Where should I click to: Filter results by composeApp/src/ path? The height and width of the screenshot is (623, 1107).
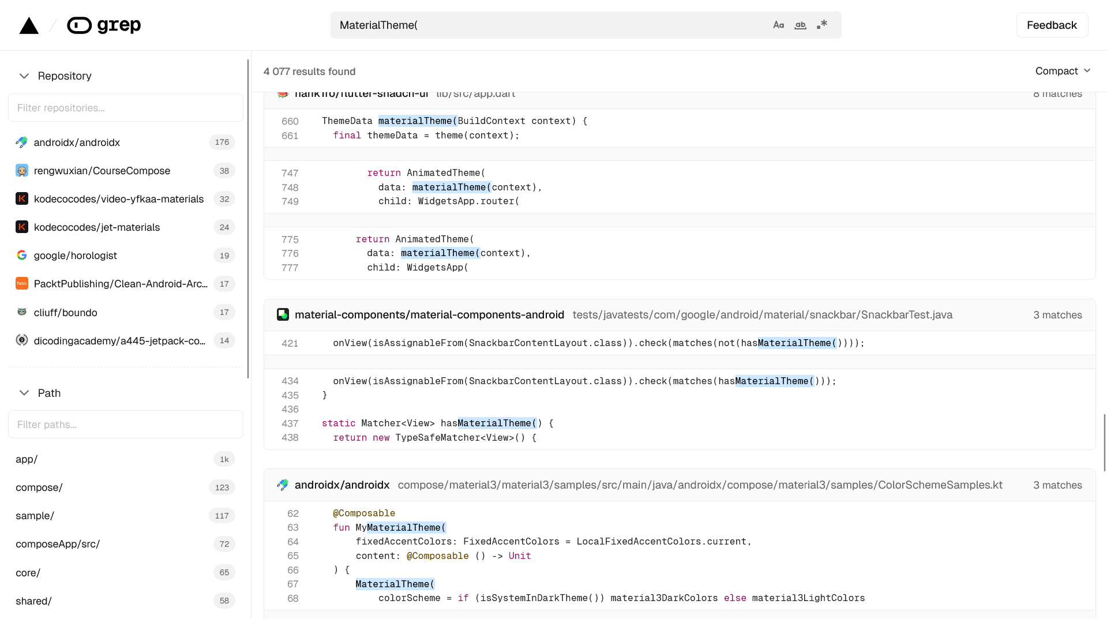click(125, 544)
